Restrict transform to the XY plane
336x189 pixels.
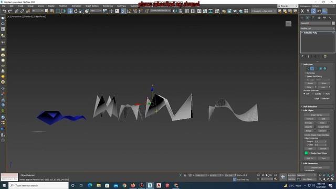click(x=319, y=11)
